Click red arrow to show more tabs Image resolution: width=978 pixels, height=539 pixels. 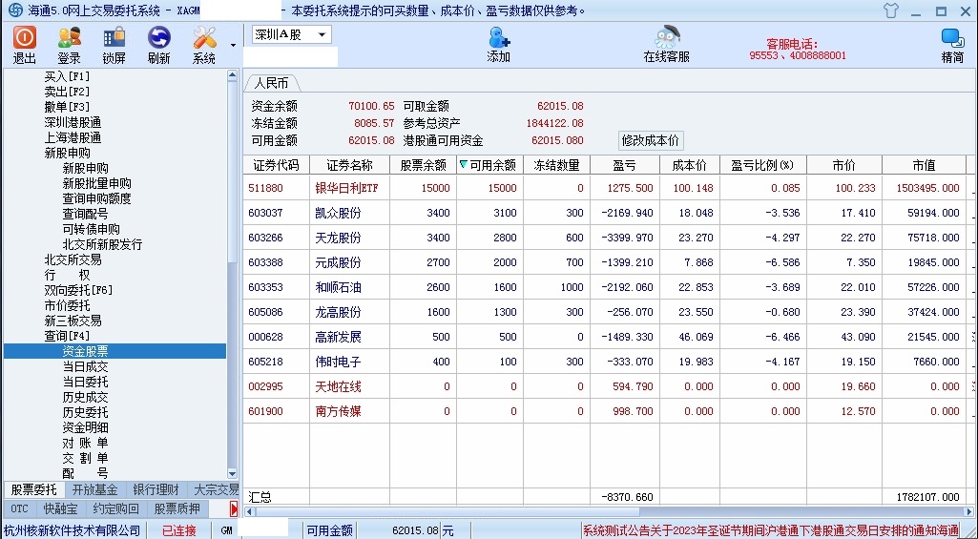(x=234, y=509)
